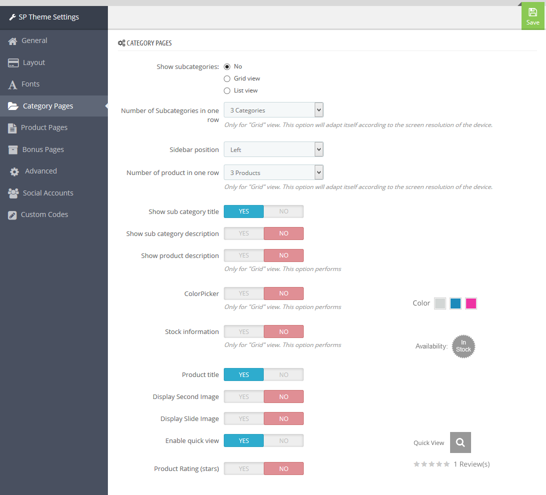546x495 pixels.
Task: Open Bonus Pages settings
Action: click(x=54, y=149)
